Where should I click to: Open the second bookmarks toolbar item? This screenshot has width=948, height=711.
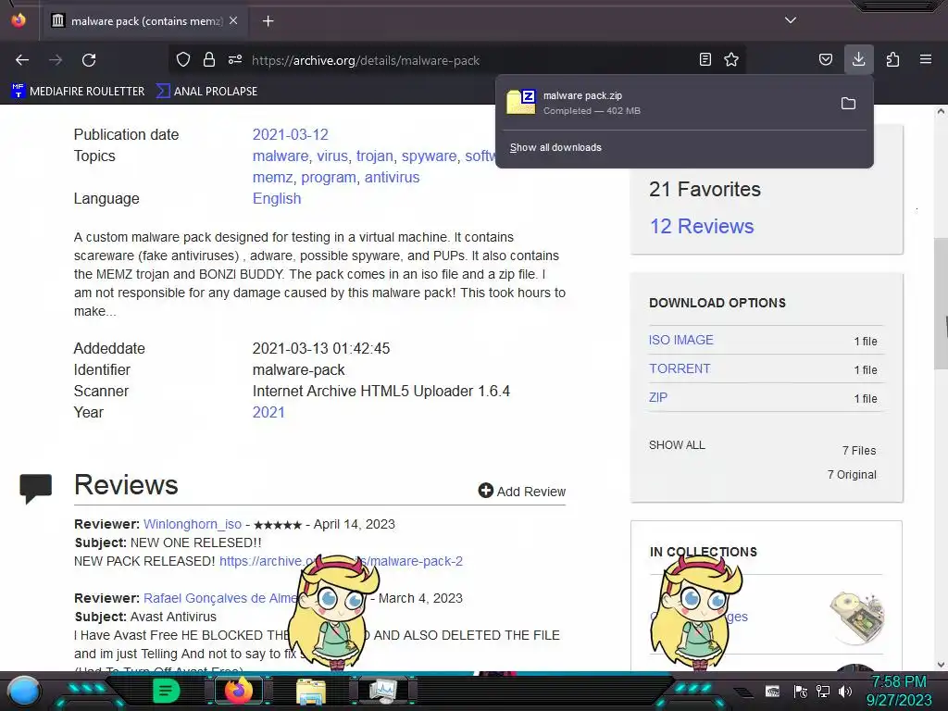pos(206,92)
